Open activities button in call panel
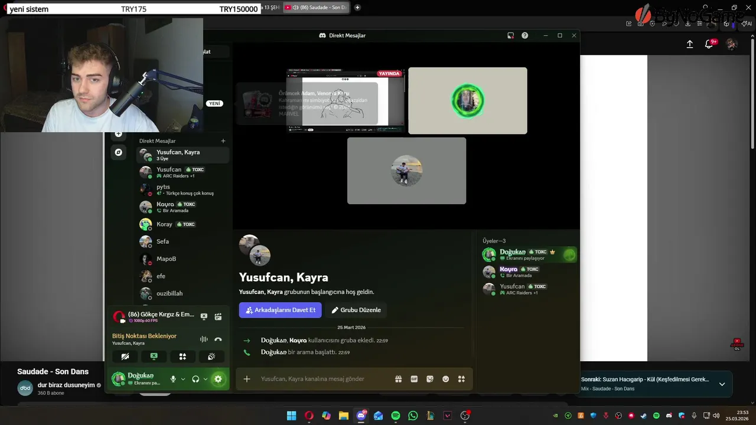The image size is (756, 425). click(183, 357)
